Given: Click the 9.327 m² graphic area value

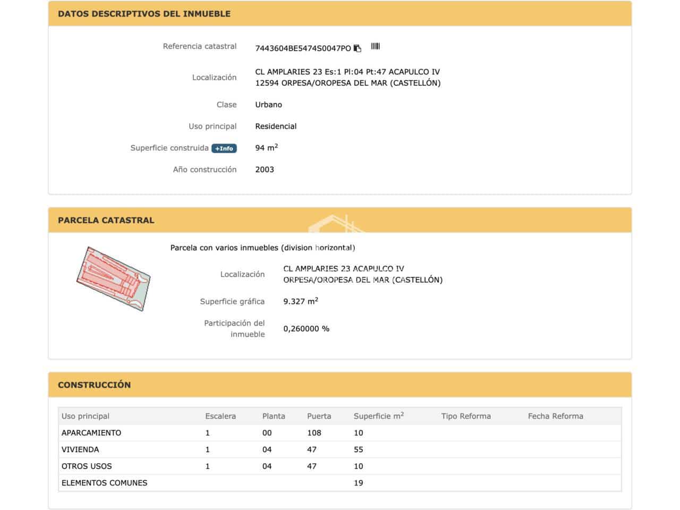Looking at the screenshot, I should (301, 301).
